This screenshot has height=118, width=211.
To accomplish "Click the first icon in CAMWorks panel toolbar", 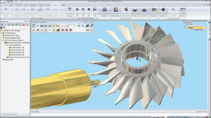I will coord(2,24).
